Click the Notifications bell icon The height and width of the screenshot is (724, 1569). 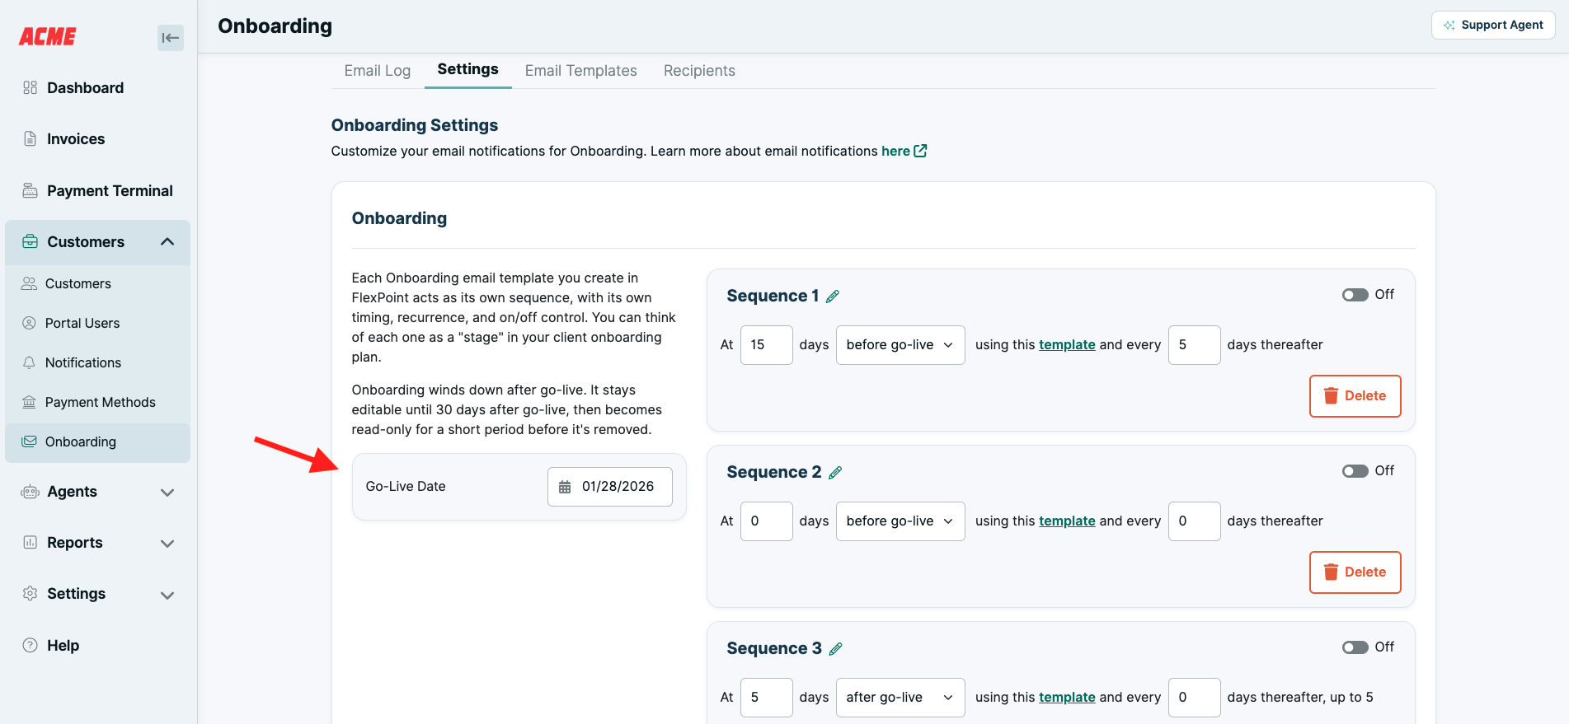[x=29, y=362]
